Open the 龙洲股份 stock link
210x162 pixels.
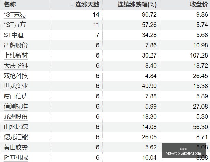click(x=16, y=117)
